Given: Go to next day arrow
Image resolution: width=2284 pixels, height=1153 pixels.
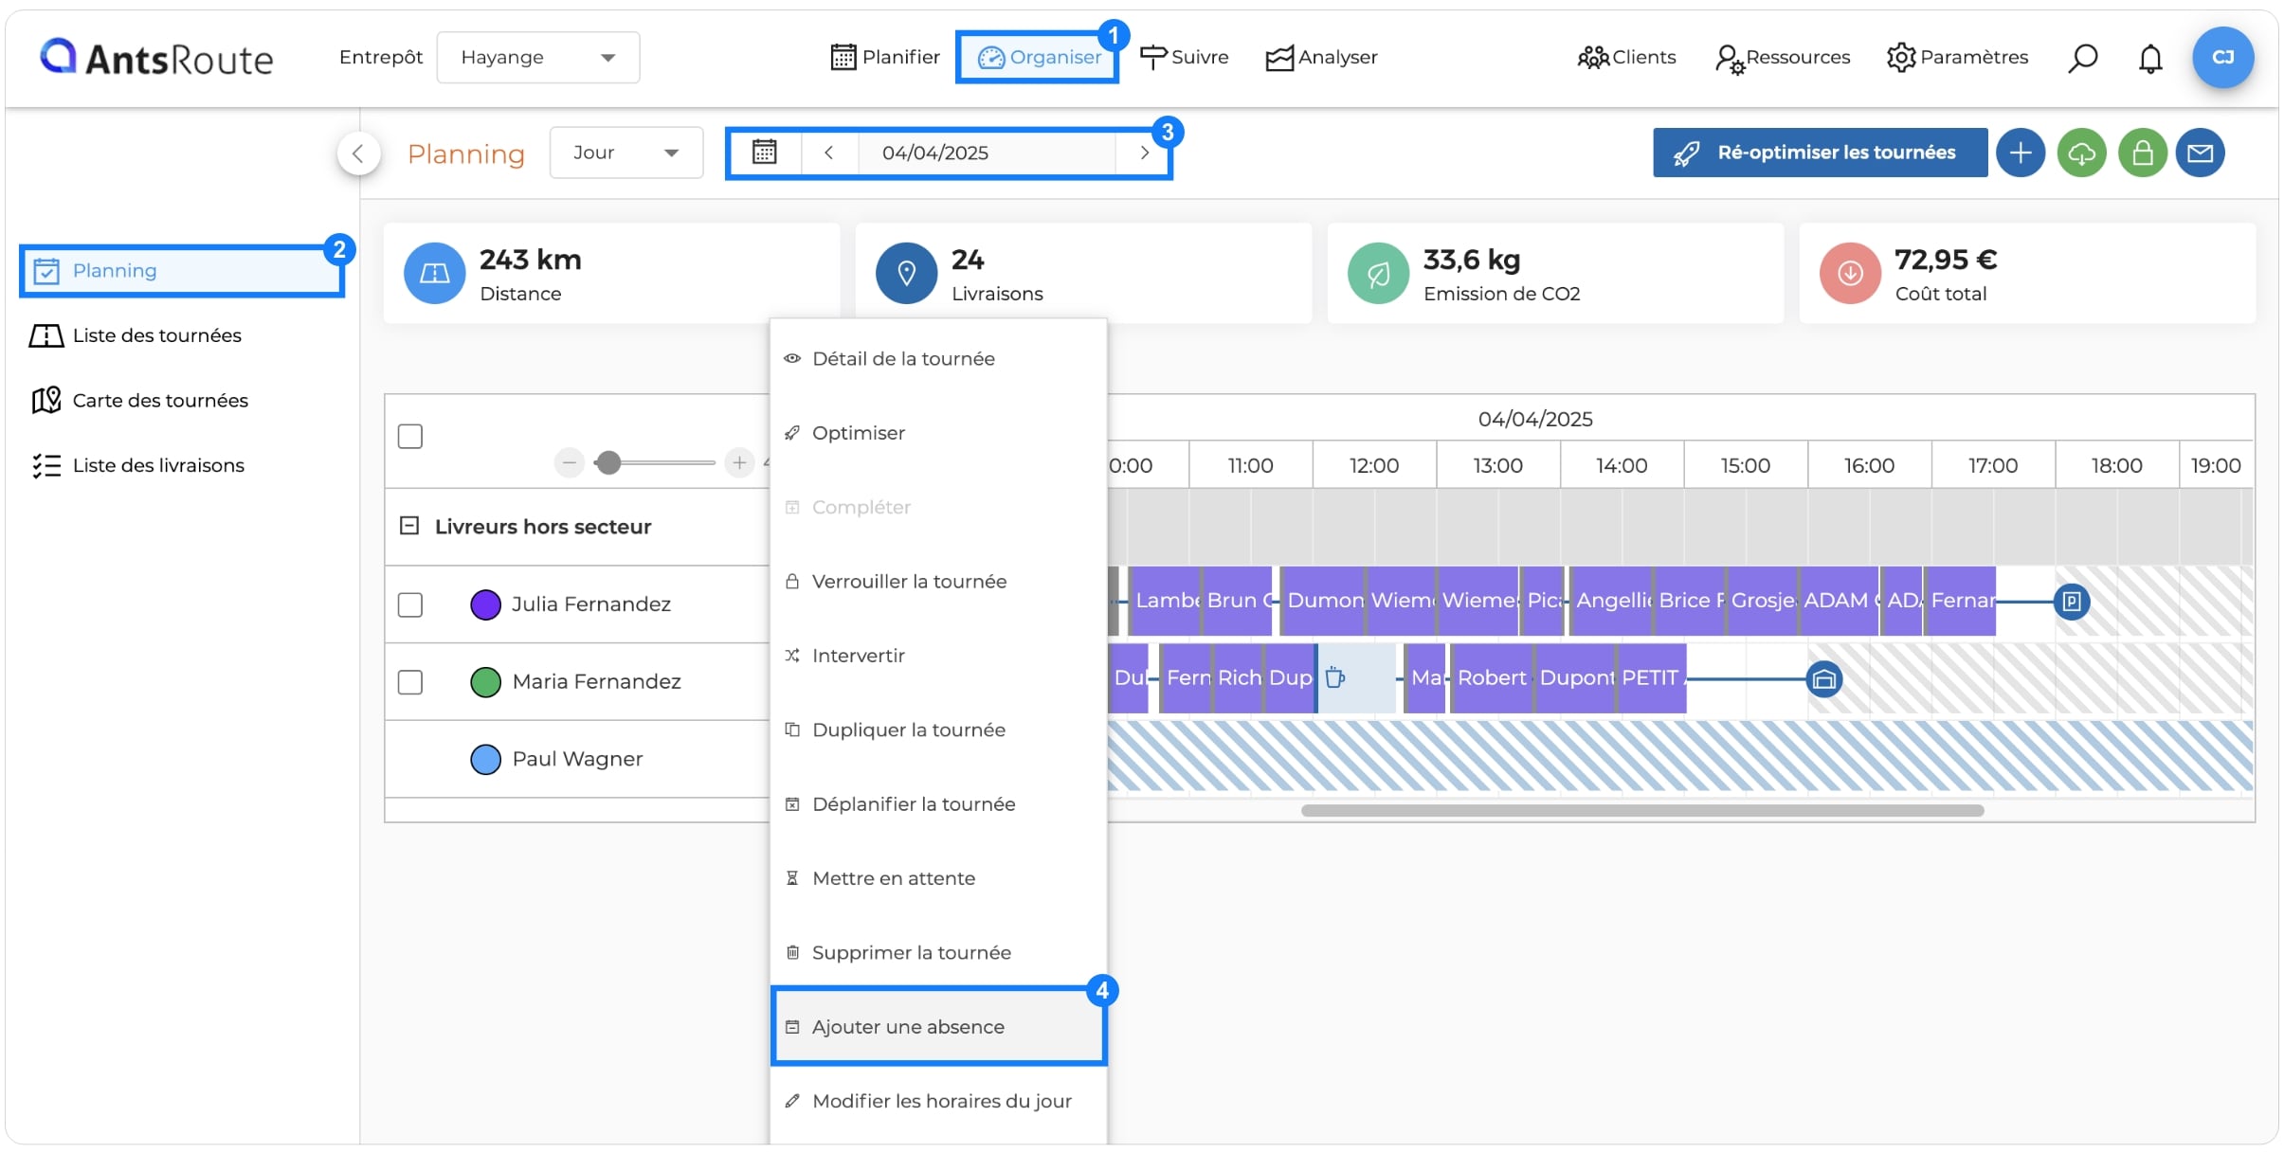Looking at the screenshot, I should click(1144, 153).
